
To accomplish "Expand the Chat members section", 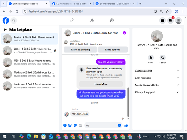I will point(157,78).
